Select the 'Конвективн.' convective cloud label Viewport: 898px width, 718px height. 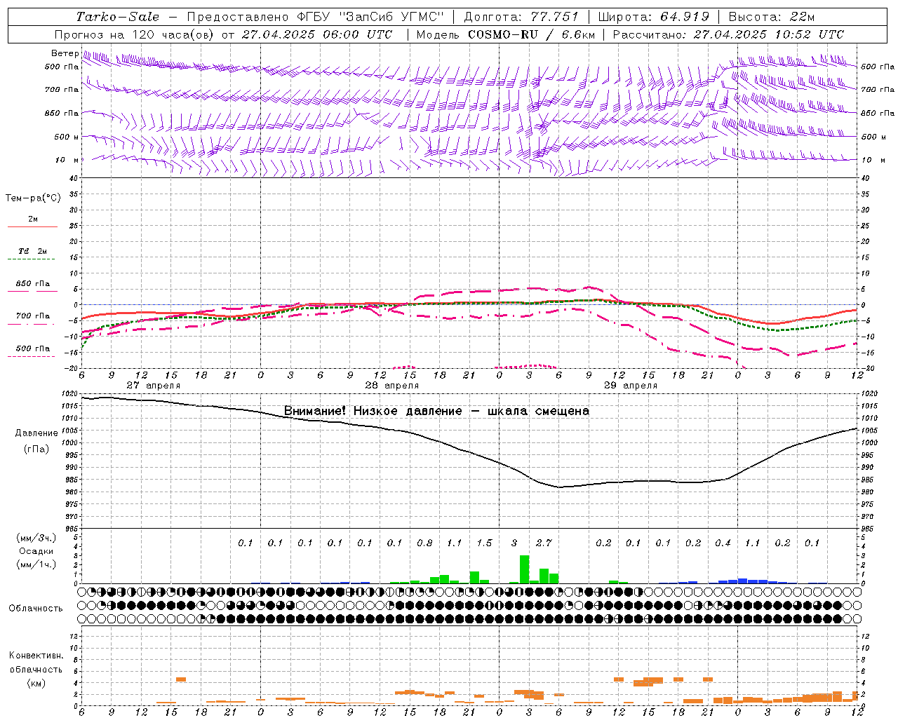point(36,656)
